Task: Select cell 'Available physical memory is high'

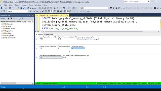Action: tap(88, 39)
